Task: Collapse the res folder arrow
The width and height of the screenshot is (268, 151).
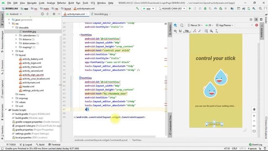Action: click(x=9, y=23)
